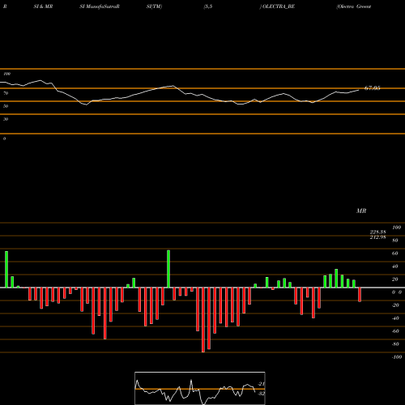Select the 228.38 value in MR panel
This screenshot has height=405, width=405.
[x=377, y=232]
